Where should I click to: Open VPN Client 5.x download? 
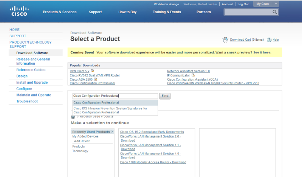(x=79, y=71)
